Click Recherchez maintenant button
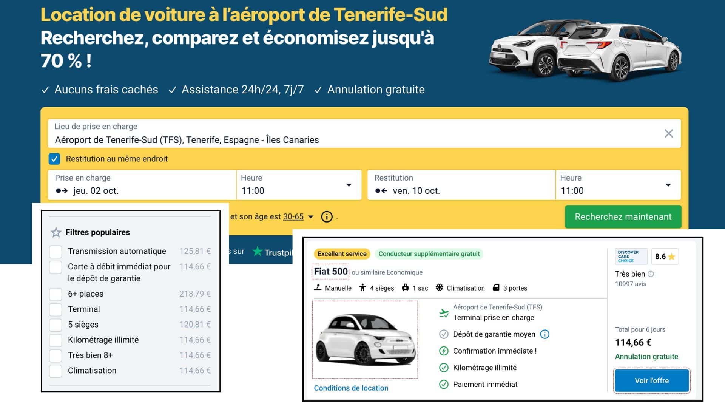The image size is (725, 408). tap(623, 217)
